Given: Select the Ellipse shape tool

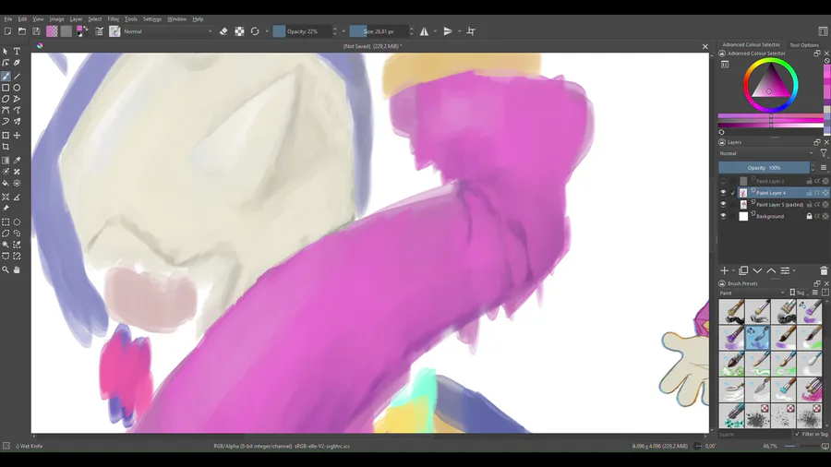Looking at the screenshot, I should click(17, 88).
